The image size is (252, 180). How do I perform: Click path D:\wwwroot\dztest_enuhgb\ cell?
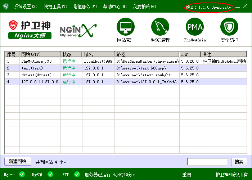147,75
